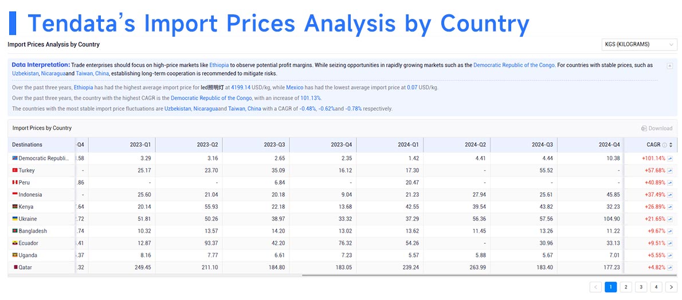Screen dimensions: 682x300
Task: Collapse the Data Interpretation panel
Action: pos(670,65)
